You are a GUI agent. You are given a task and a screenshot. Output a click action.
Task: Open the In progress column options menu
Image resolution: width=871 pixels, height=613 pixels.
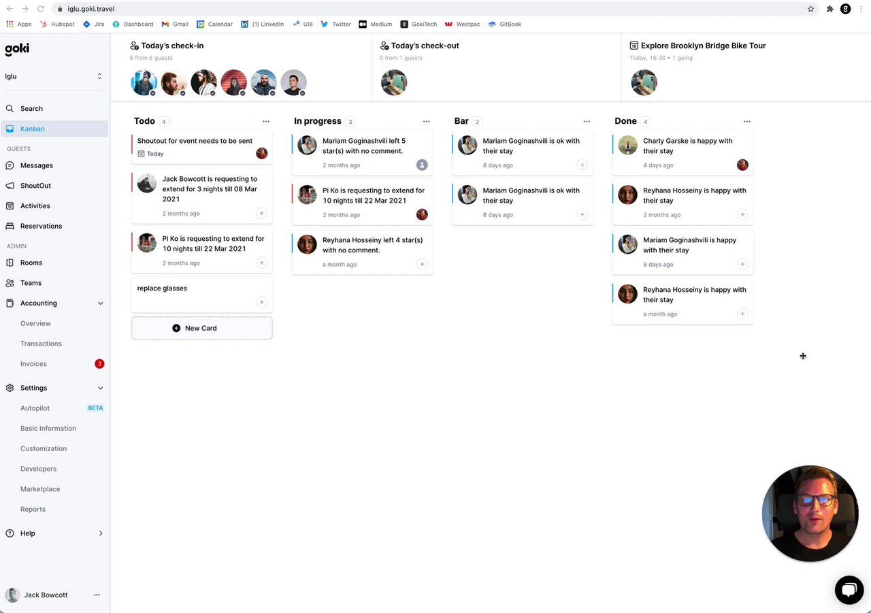(427, 121)
